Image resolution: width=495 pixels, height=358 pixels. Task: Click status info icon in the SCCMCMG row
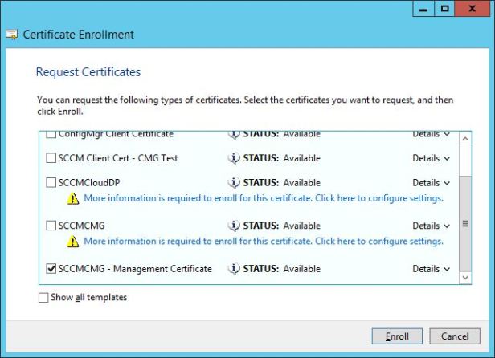click(234, 226)
